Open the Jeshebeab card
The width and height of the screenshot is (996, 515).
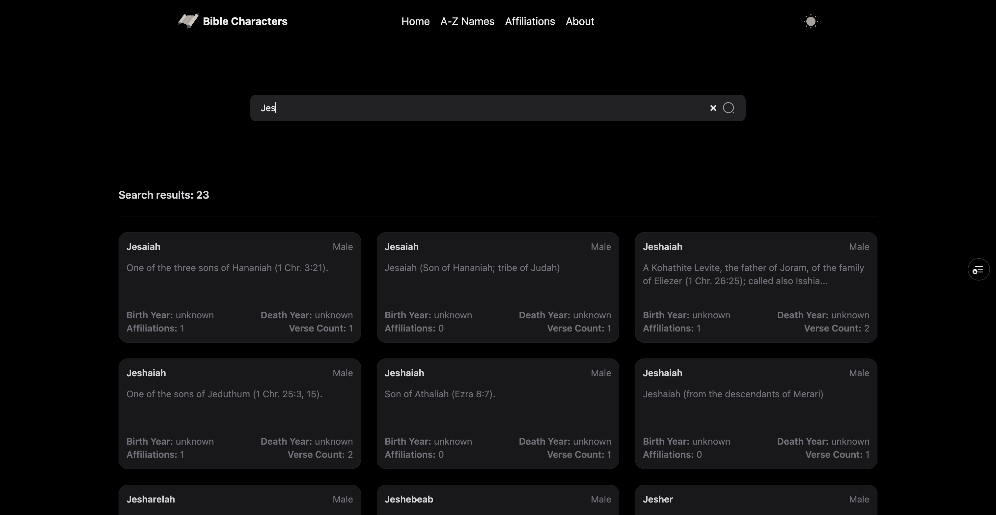tap(498, 500)
